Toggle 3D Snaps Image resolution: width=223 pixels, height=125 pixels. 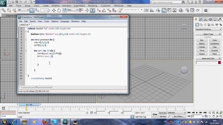pos(99,10)
